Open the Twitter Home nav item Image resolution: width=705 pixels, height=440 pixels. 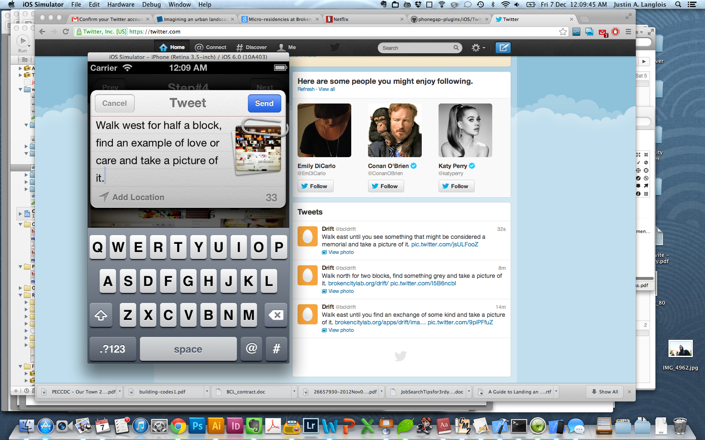tap(172, 47)
